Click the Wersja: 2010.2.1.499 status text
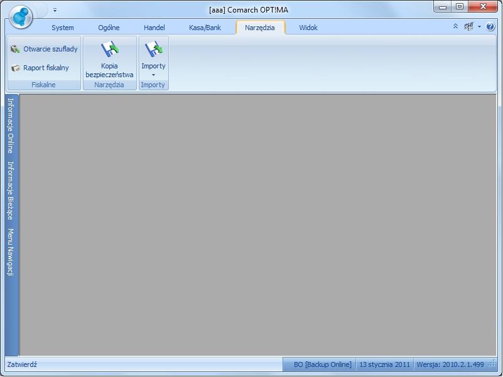 pos(450,364)
